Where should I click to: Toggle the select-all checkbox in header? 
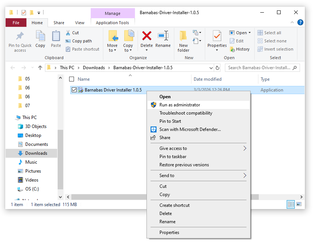72,79
